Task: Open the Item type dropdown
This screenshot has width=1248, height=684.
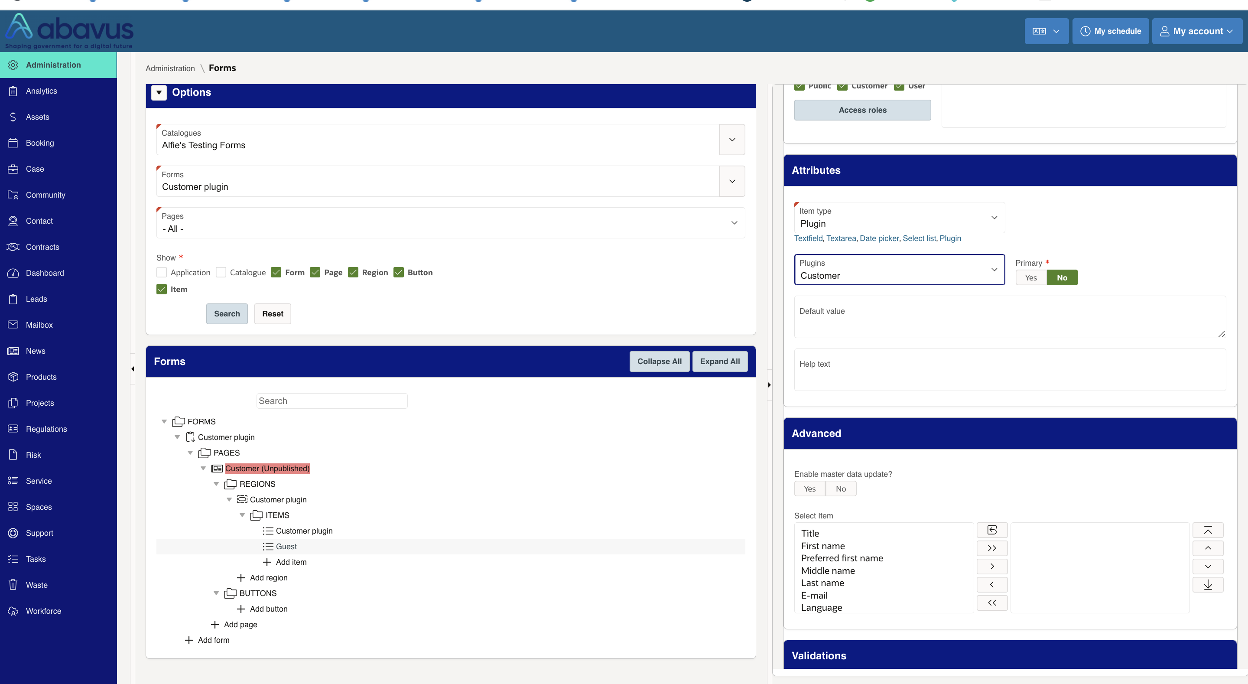Action: (899, 218)
